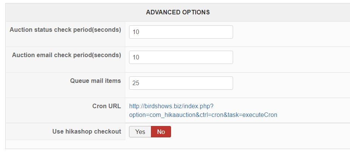Click the executeCron line of the link
The width and height of the screenshot is (350, 154).
tap(203, 115)
